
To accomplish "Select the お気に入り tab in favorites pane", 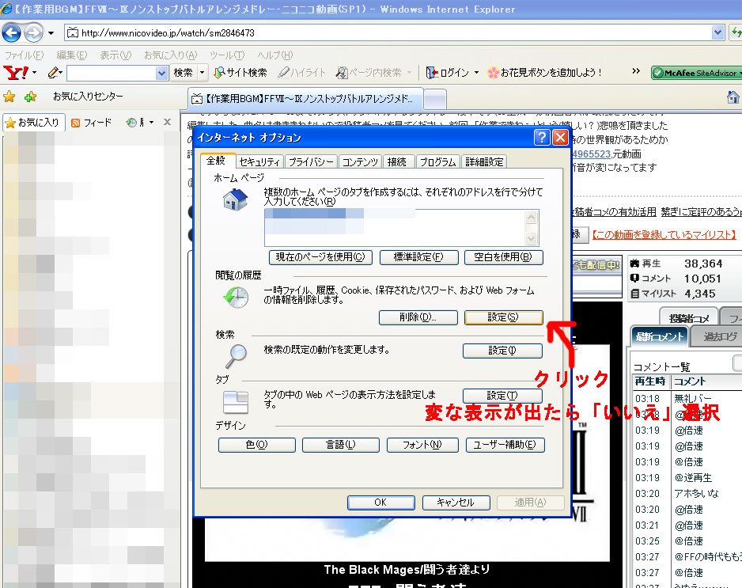I will (33, 123).
